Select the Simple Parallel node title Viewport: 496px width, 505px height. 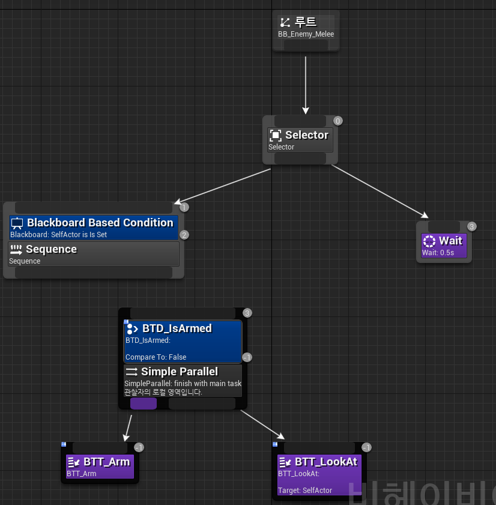(180, 372)
